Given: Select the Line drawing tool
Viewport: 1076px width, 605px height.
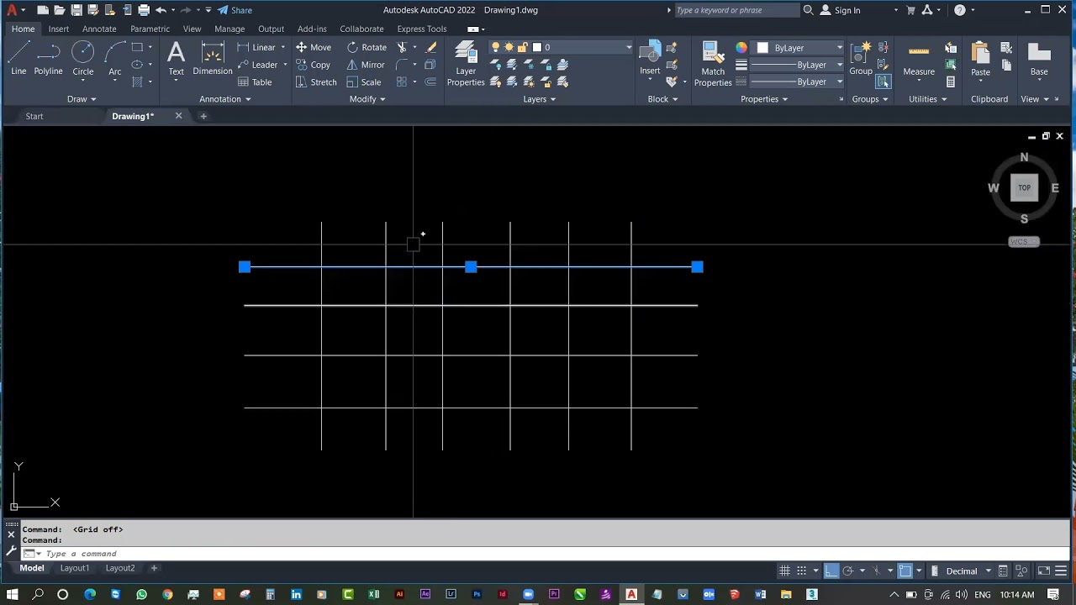Looking at the screenshot, I should point(18,59).
